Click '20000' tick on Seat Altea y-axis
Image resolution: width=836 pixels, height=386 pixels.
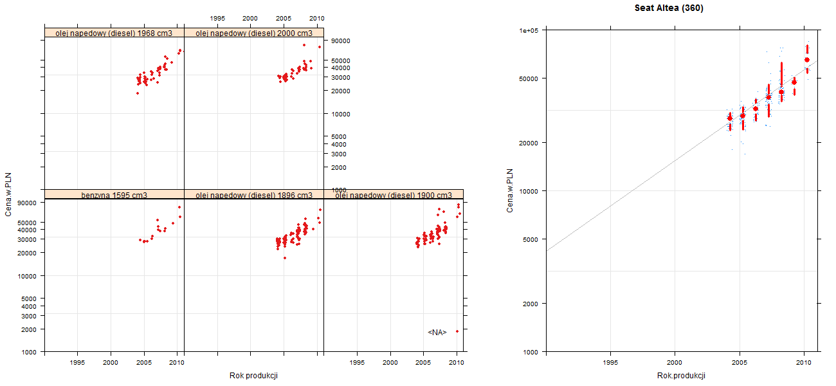(529, 143)
